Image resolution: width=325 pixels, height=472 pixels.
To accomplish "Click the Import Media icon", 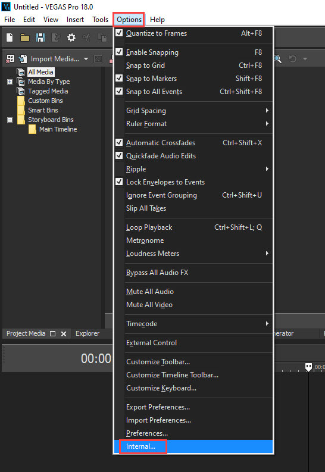I will 23,59.
